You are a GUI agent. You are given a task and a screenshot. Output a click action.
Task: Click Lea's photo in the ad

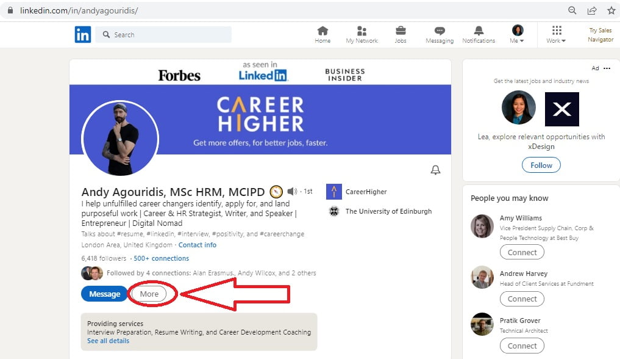518,107
